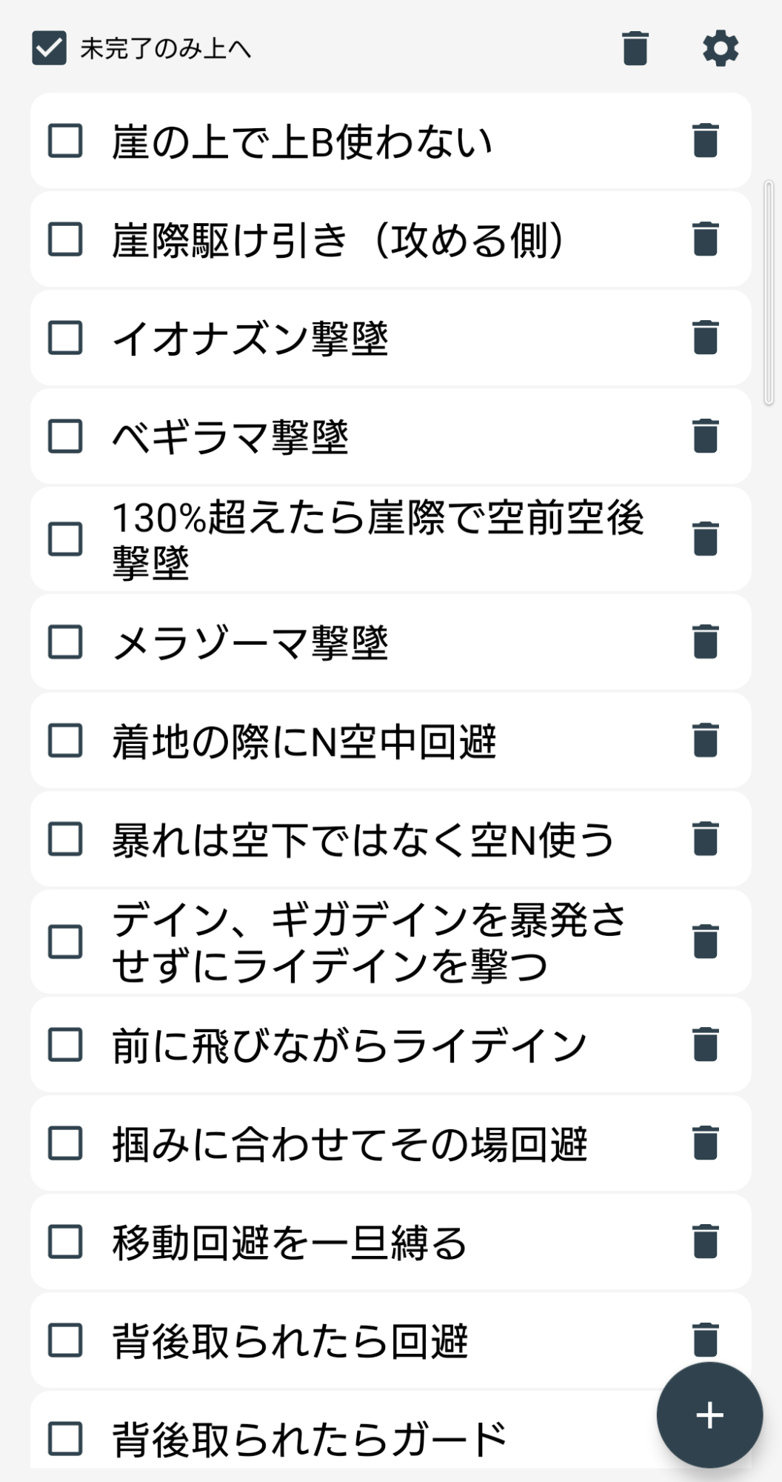
Task: Uncheck the 未完了のみ上へ checkbox
Action: tap(50, 49)
